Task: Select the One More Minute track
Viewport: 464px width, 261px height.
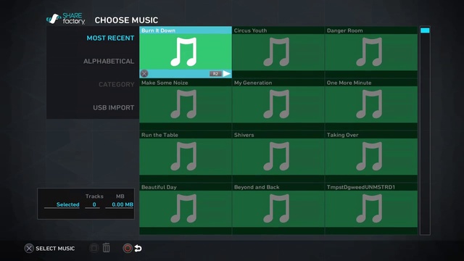Action: click(371, 104)
